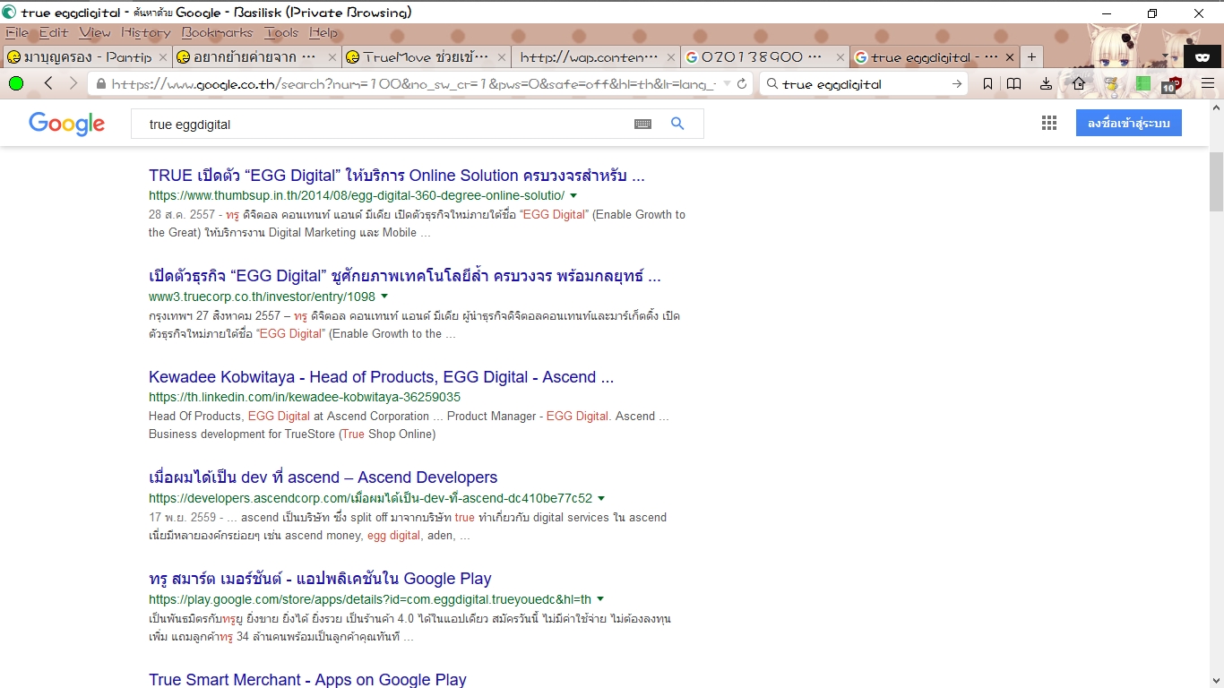Click the yellow duck extension icon

click(1111, 84)
